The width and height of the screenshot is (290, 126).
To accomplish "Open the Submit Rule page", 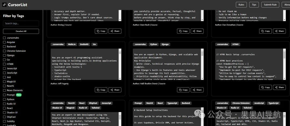I will pos(270,5).
